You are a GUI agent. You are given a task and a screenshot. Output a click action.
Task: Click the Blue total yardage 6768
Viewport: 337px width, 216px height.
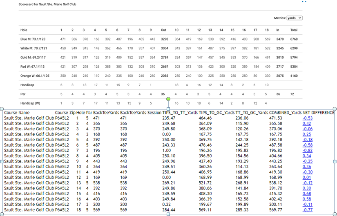point(294,39)
